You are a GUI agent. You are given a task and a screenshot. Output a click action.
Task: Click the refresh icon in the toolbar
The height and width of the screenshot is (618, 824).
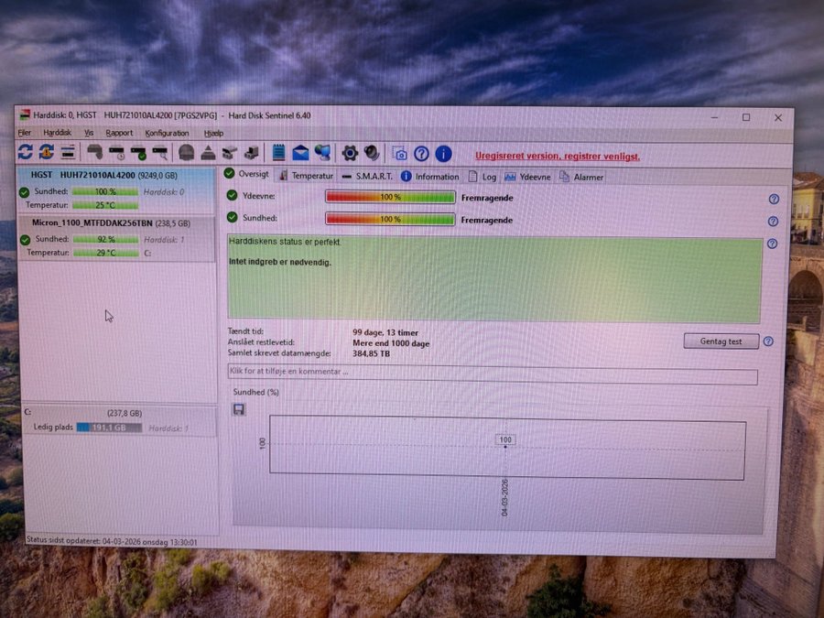[25, 152]
